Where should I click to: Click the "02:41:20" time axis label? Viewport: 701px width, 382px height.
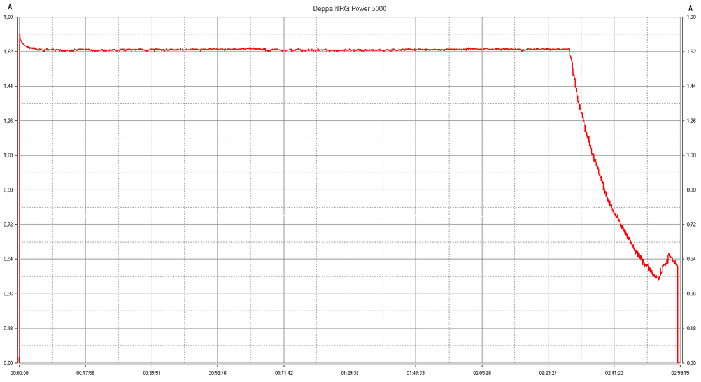tap(614, 372)
